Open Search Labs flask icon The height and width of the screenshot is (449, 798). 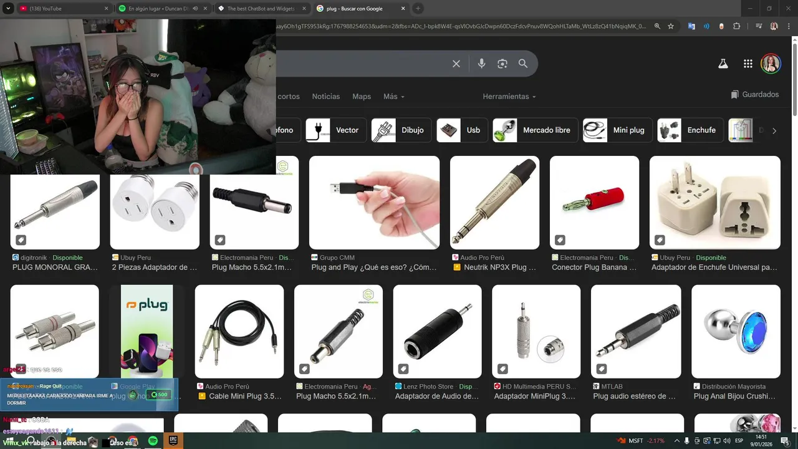pos(723,64)
